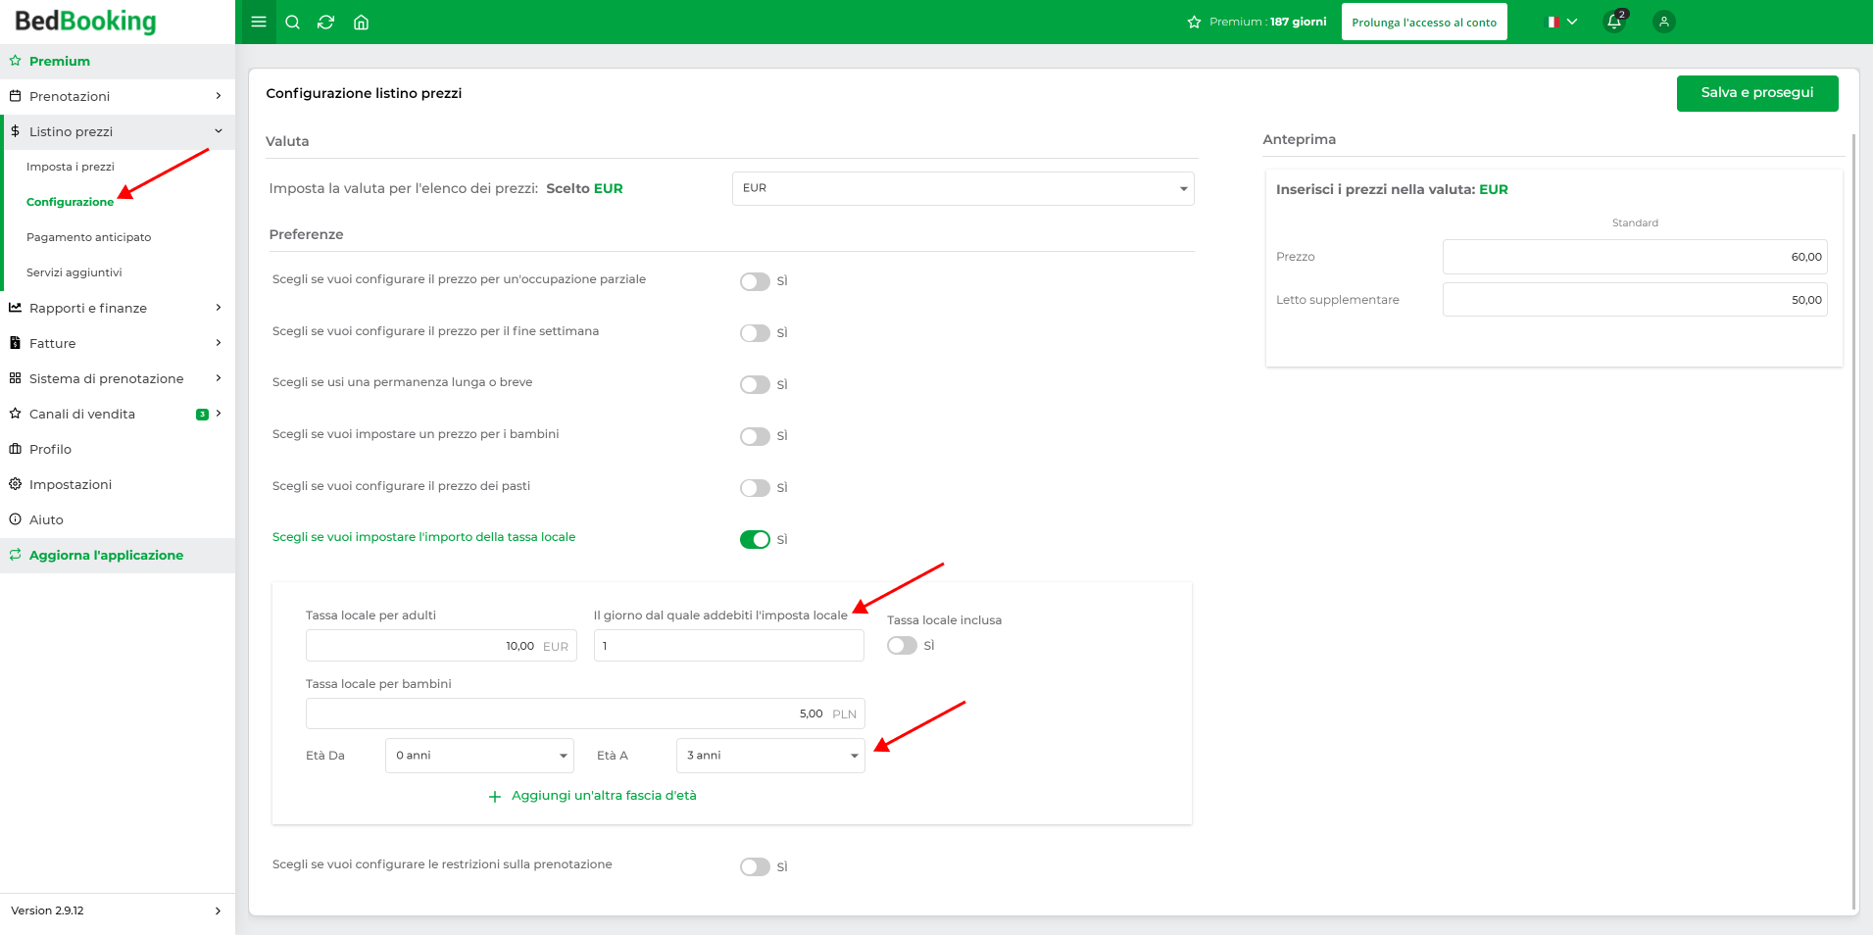1873x935 pixels.
Task: Click the Premium star icon in header
Action: tap(1194, 22)
